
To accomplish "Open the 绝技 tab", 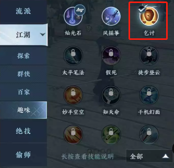I will tap(23, 131).
